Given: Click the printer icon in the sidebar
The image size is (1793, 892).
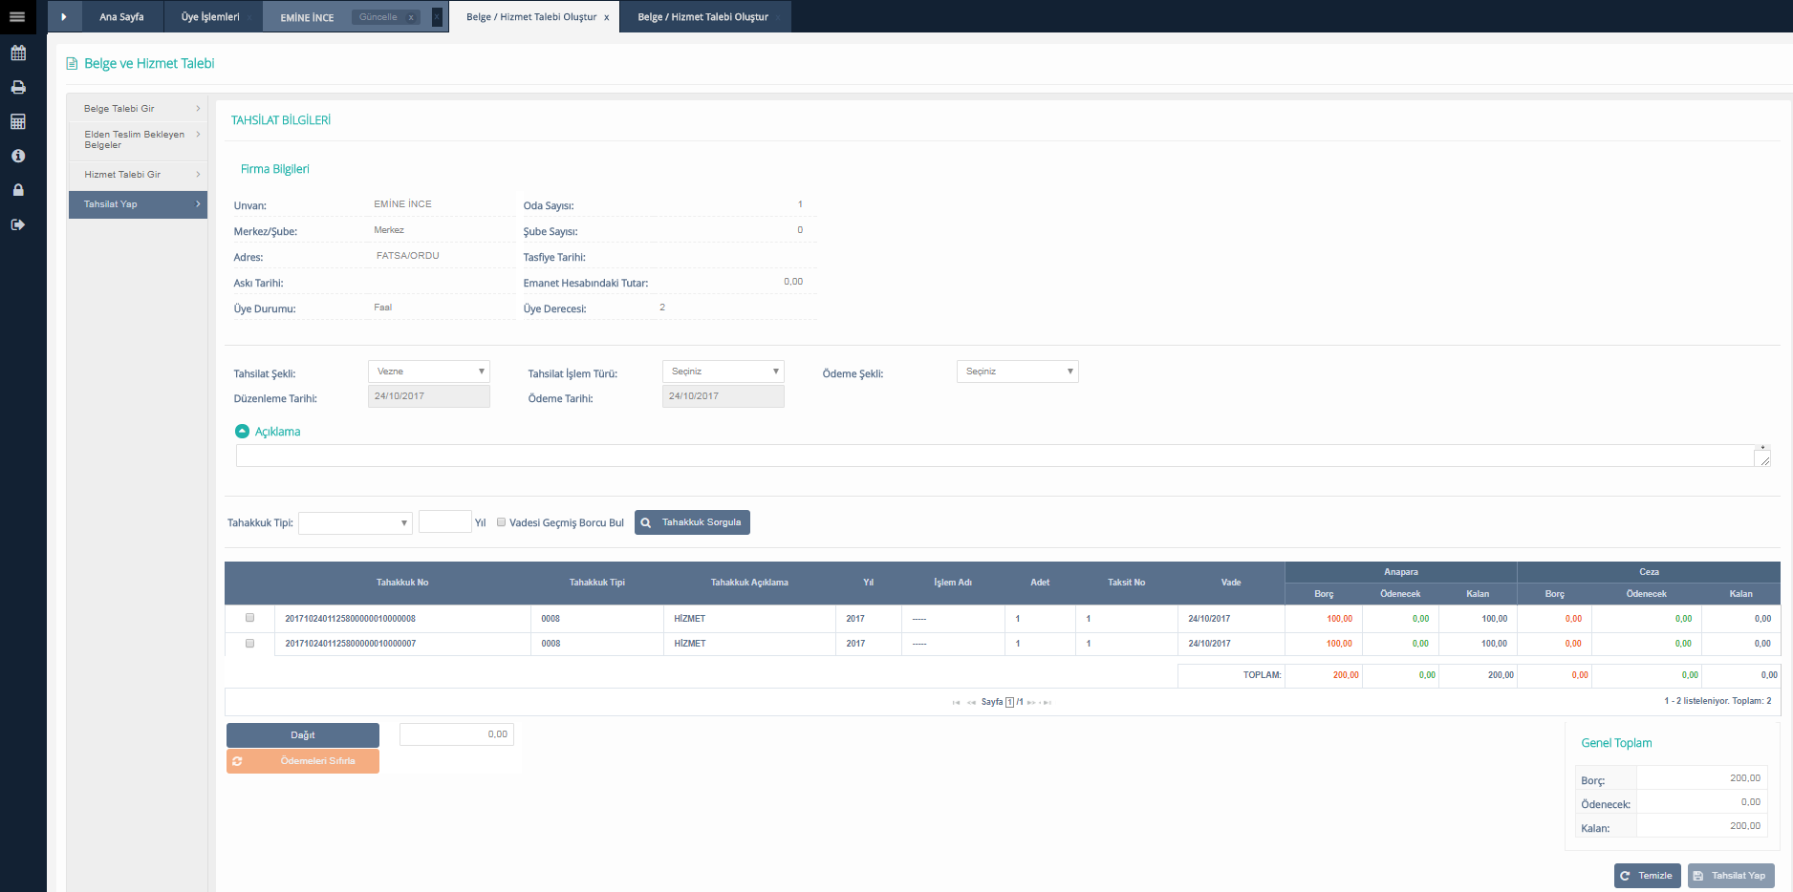Looking at the screenshot, I should (18, 87).
